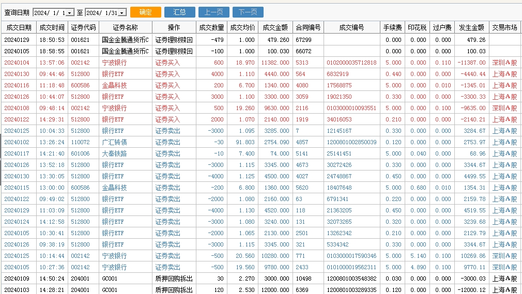Click inside the end date field 2024/1/31

tap(101, 12)
